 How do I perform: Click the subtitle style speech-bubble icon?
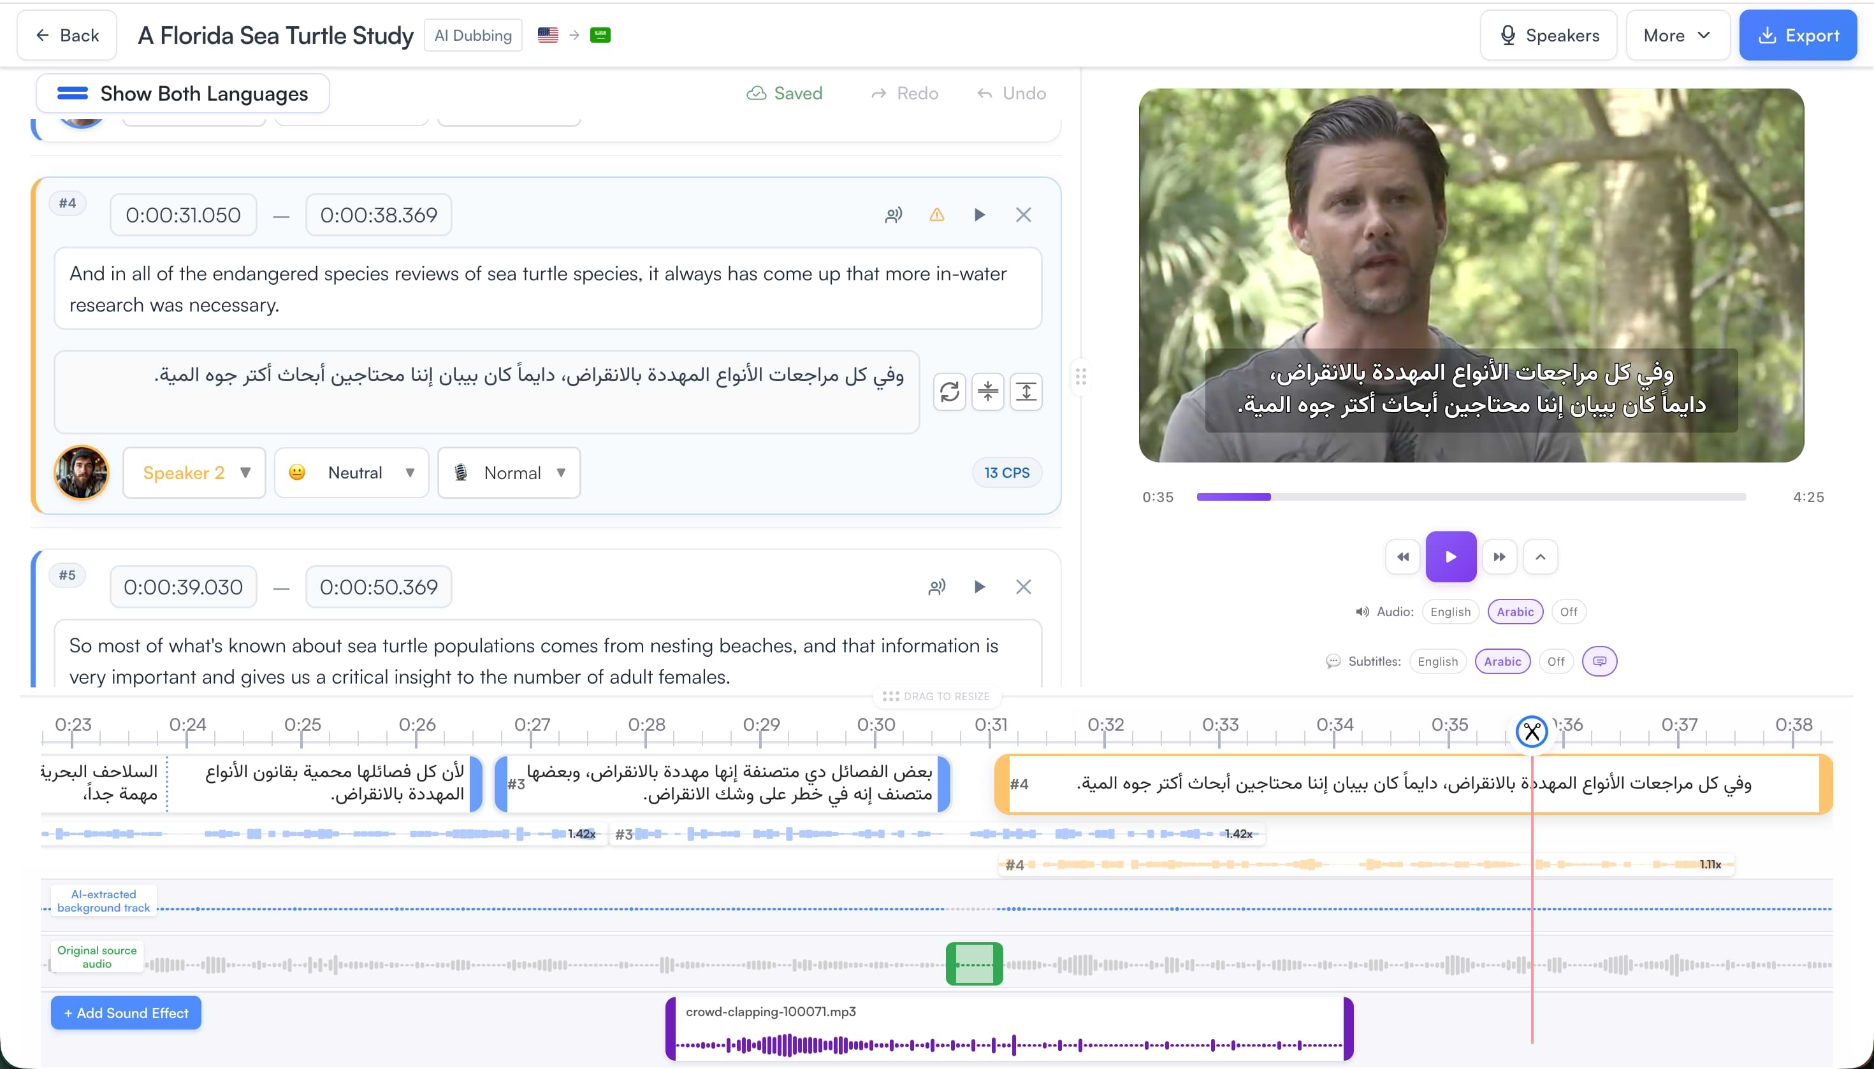click(x=1599, y=661)
